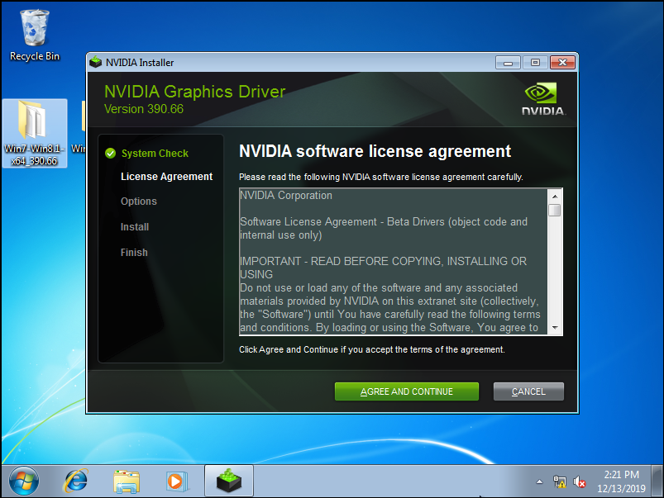Image resolution: width=664 pixels, height=498 pixels.
Task: Click the green System Check checkmark icon
Action: pos(111,153)
